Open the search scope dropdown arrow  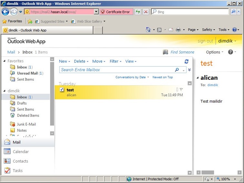click(x=184, y=70)
